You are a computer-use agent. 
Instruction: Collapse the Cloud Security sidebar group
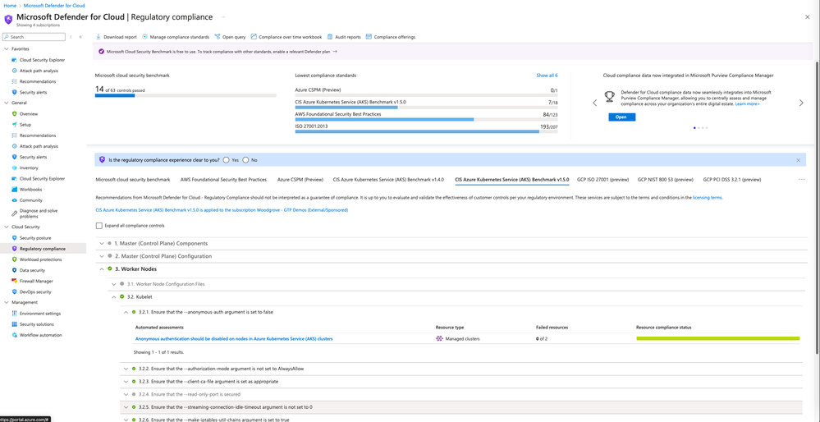(x=7, y=227)
